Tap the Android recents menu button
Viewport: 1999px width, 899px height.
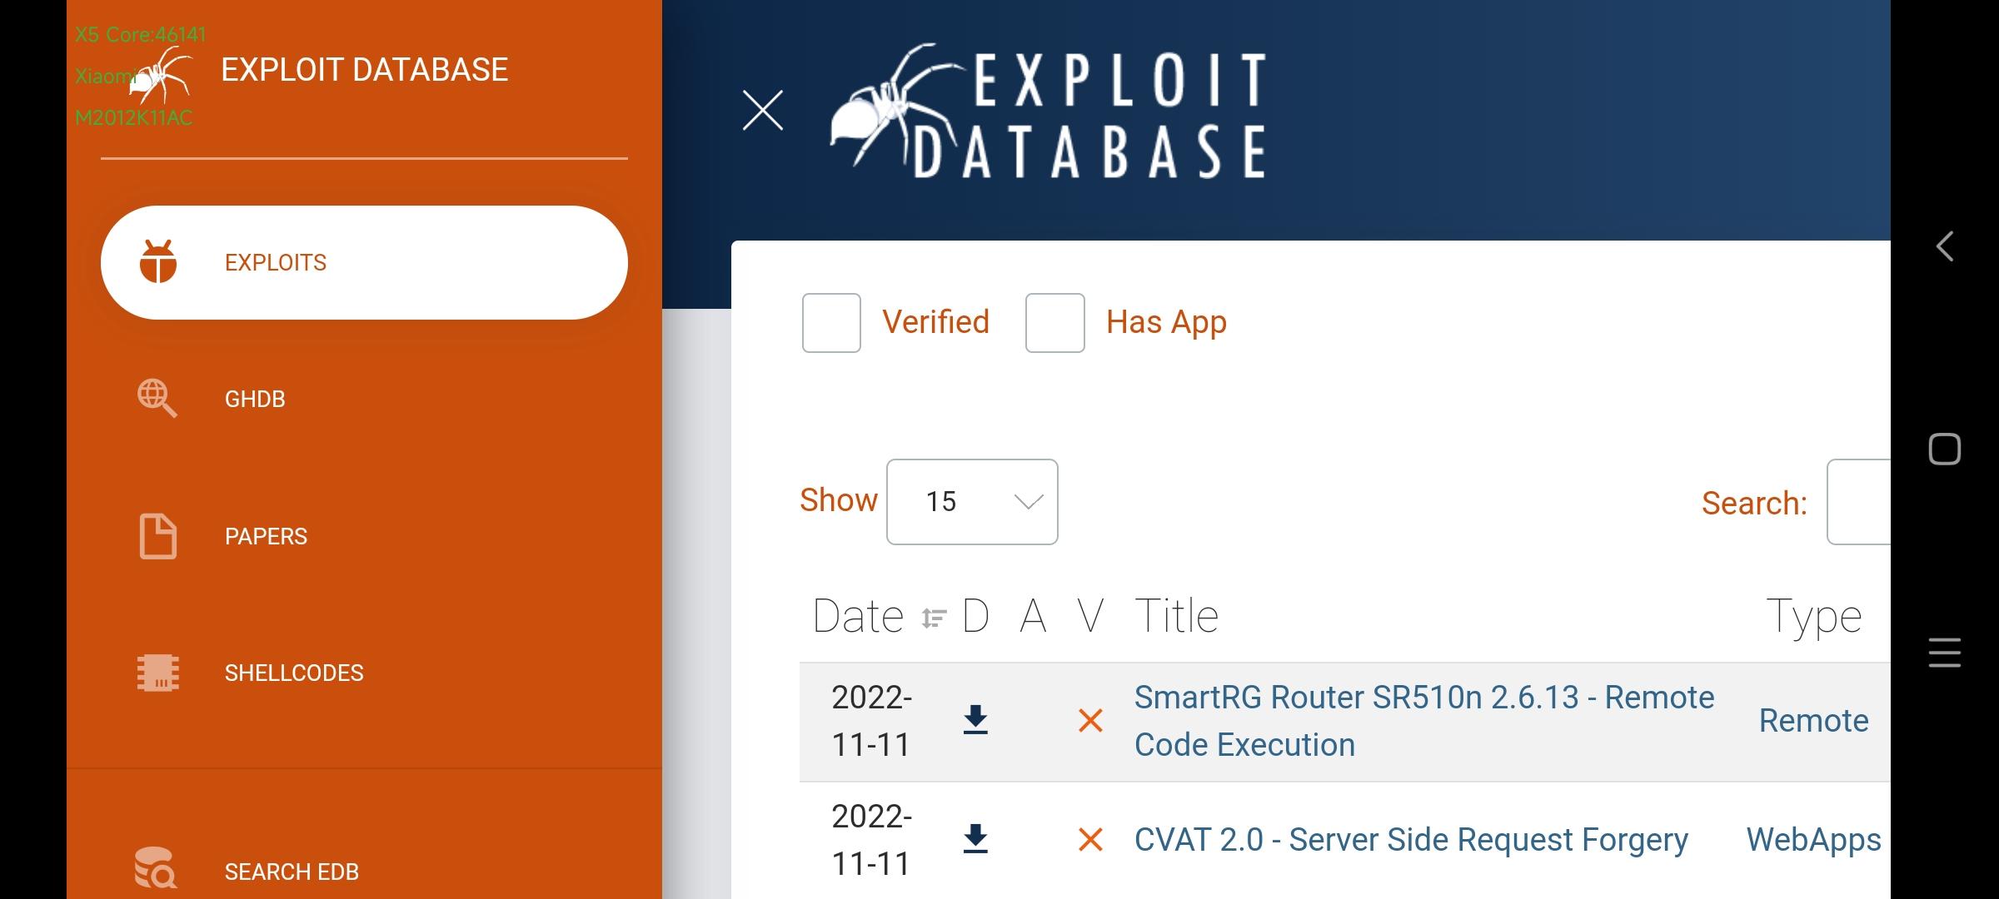tap(1945, 653)
